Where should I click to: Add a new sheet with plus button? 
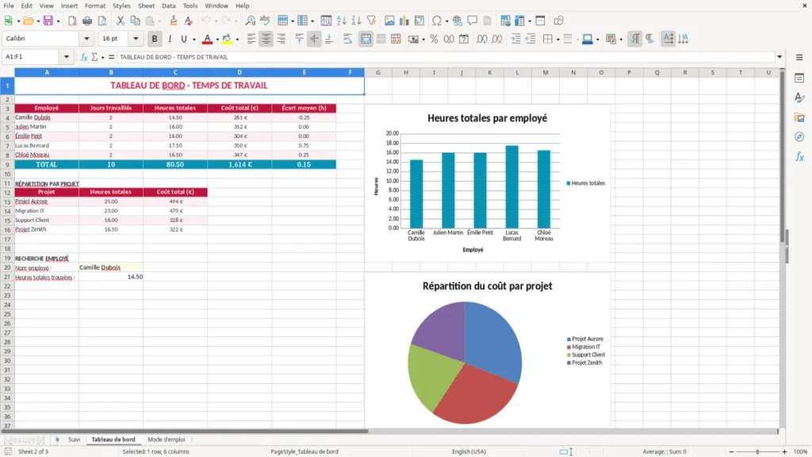57,440
